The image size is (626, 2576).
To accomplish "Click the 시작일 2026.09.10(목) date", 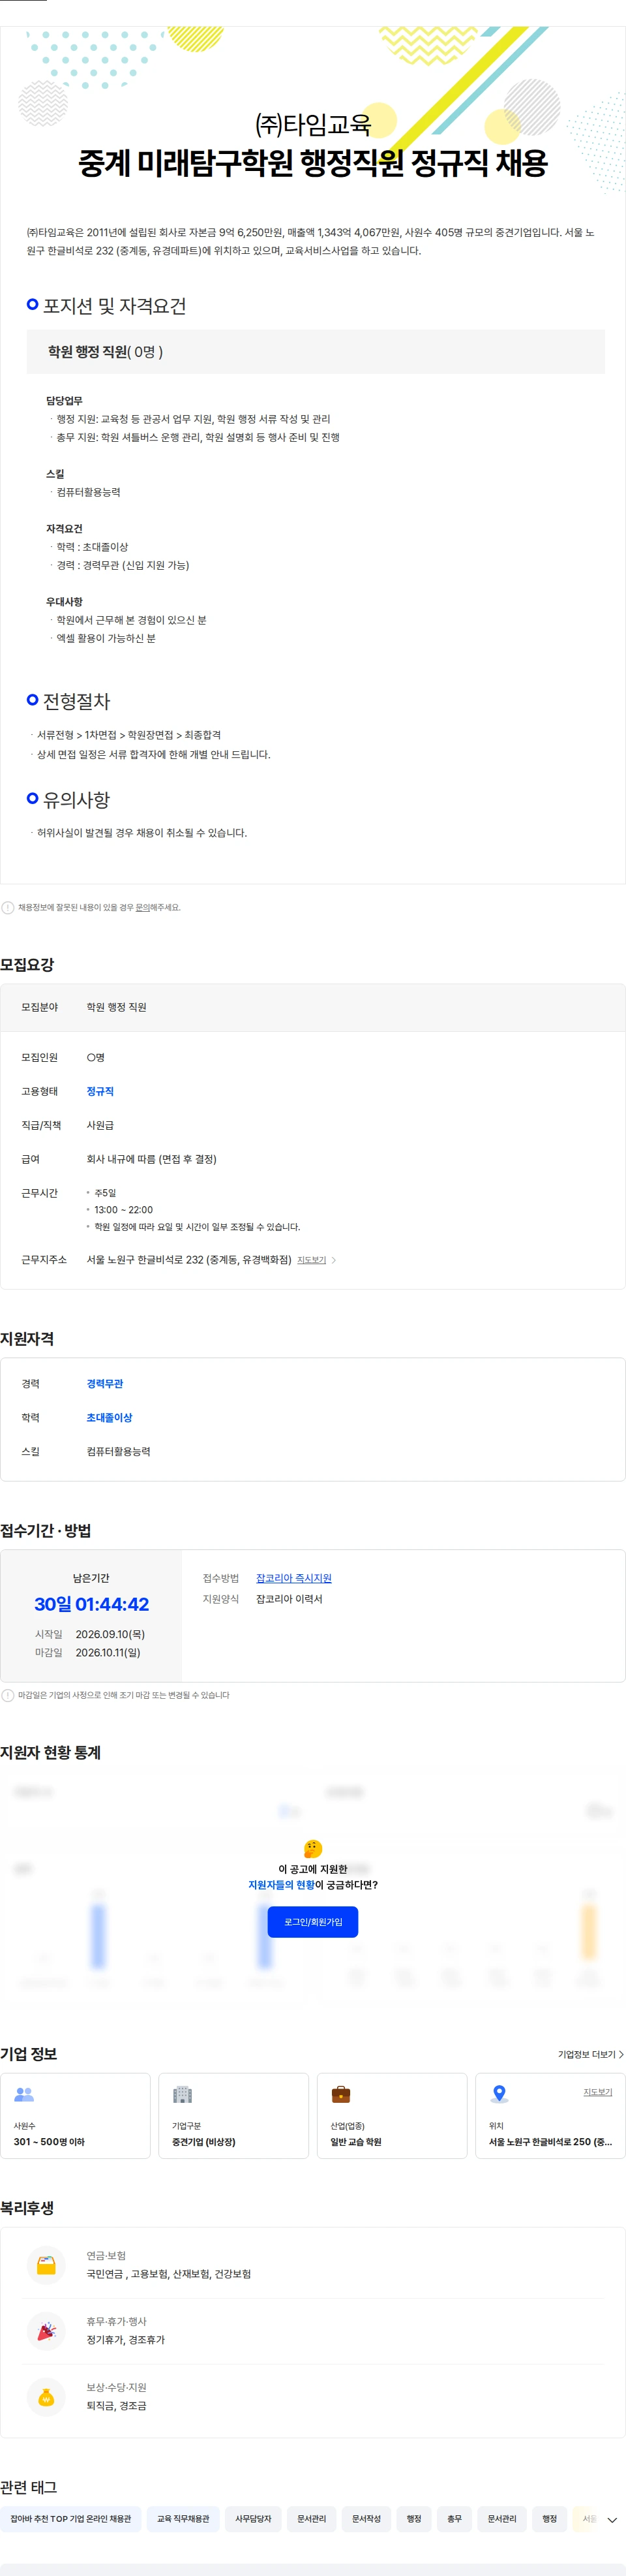I will tap(110, 1634).
